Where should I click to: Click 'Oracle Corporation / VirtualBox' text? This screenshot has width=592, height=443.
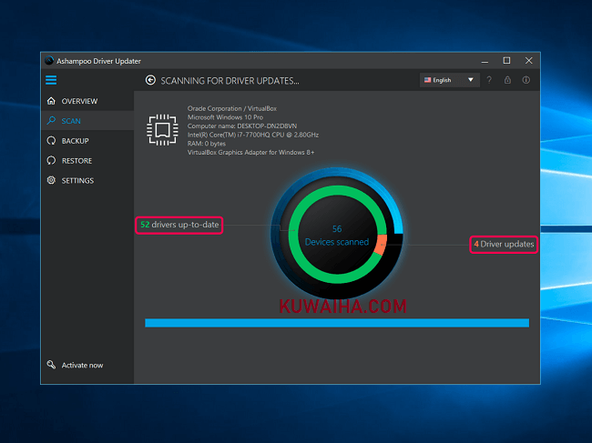(232, 108)
